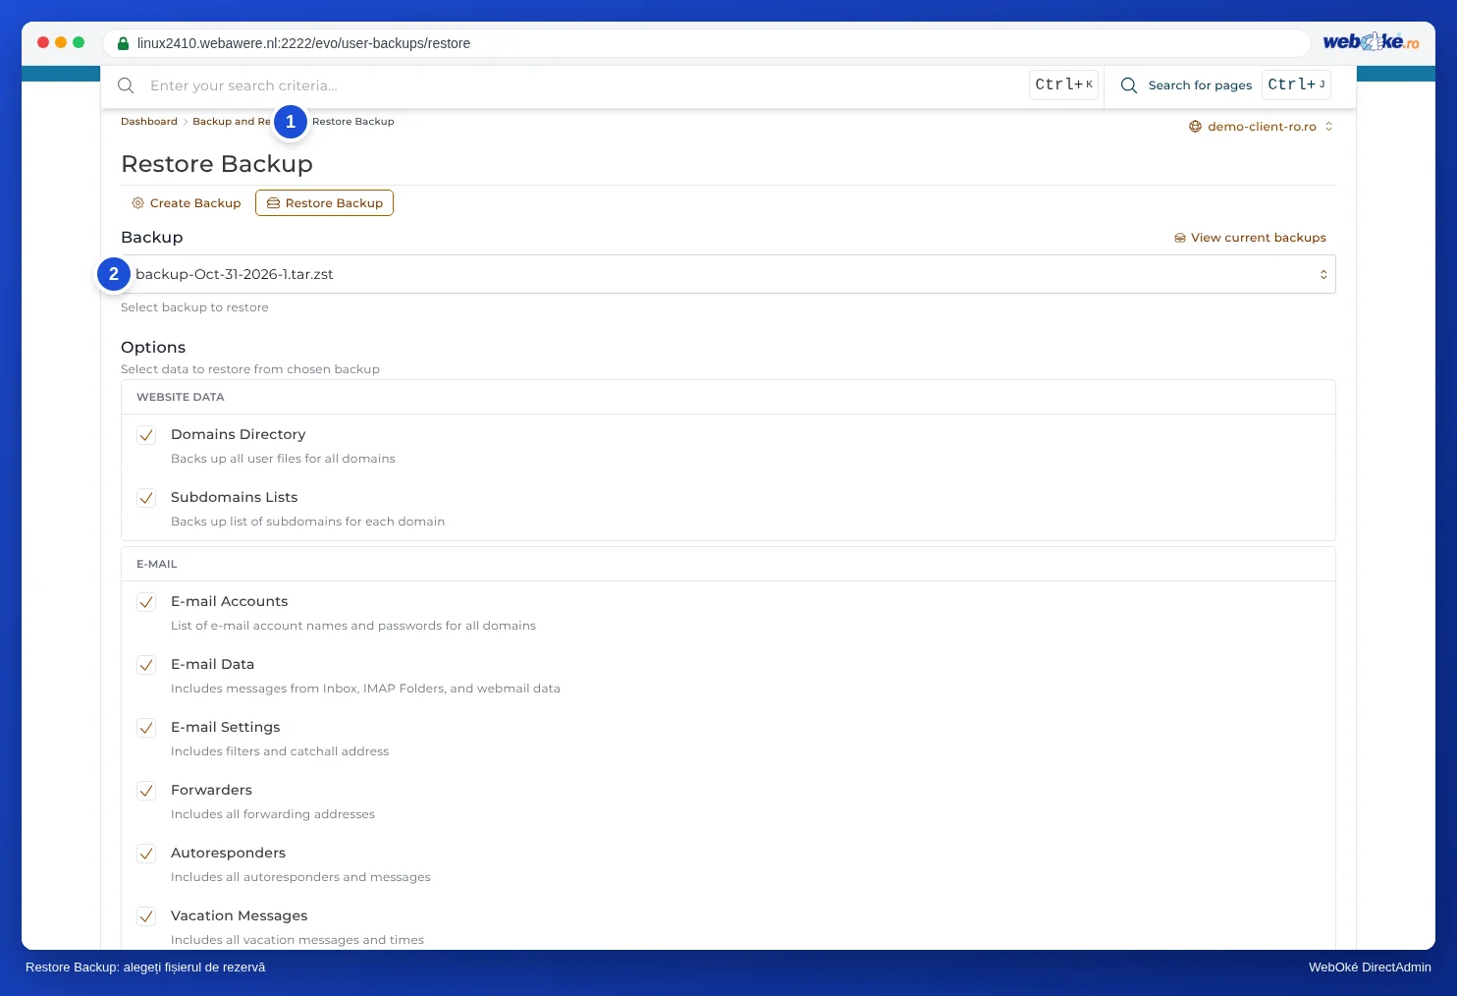Open the backup file selection dropdown
This screenshot has height=996, width=1457.
(728, 274)
